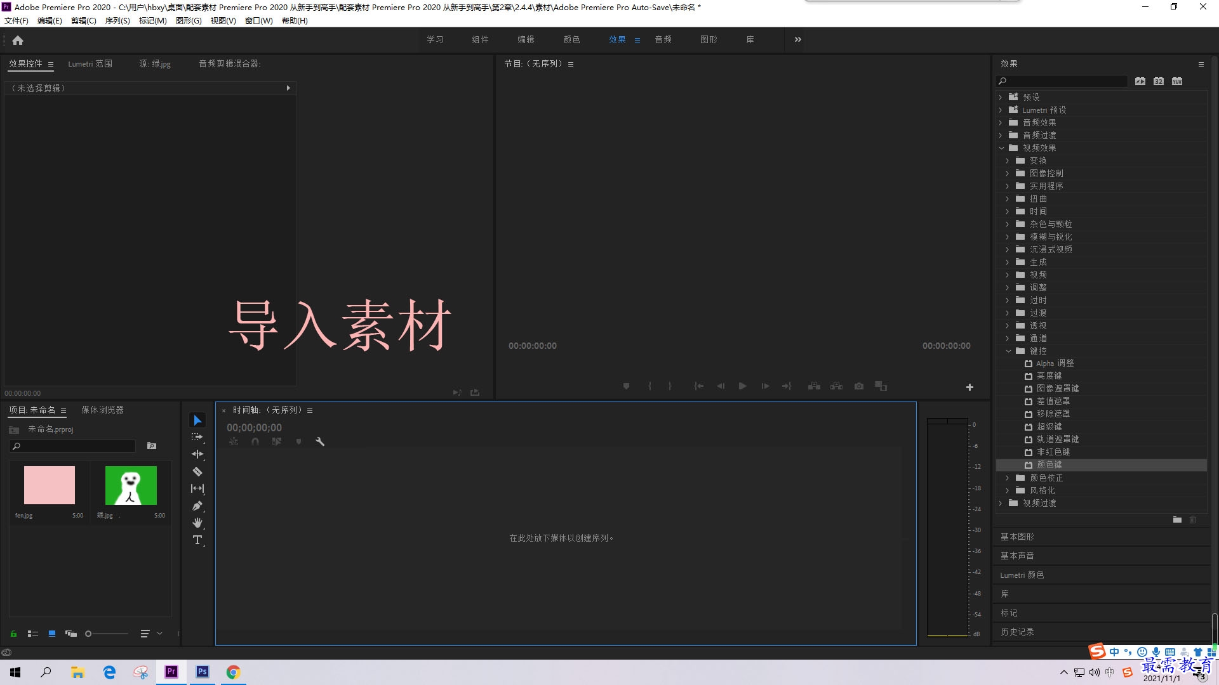Switch Project panel to icon view
Image resolution: width=1219 pixels, height=685 pixels.
[52, 634]
